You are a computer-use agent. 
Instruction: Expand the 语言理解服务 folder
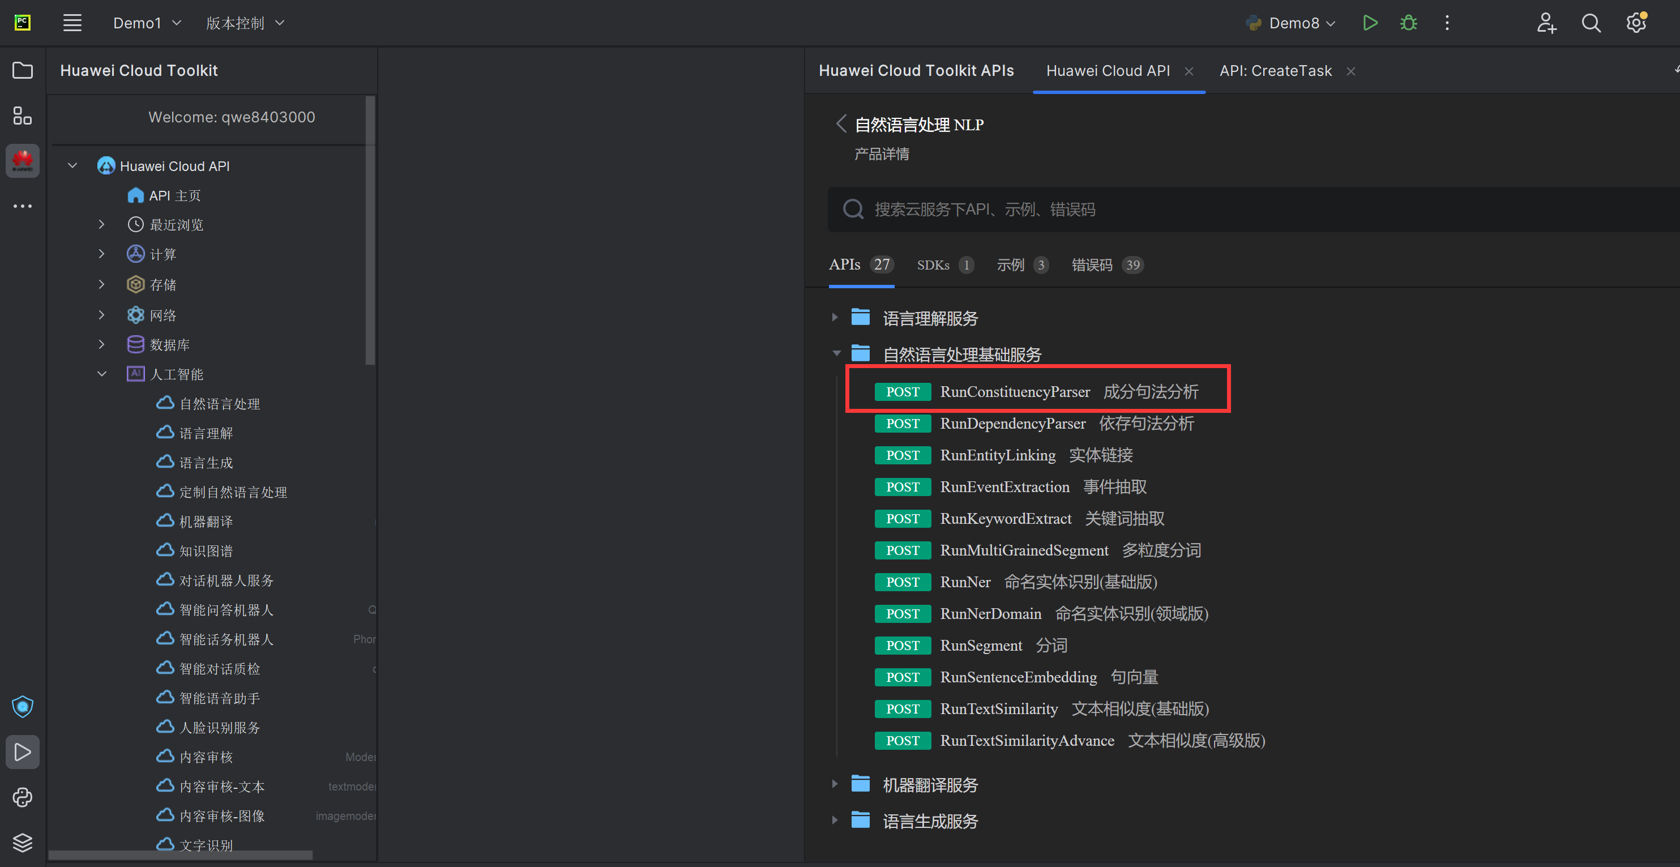pyautogui.click(x=834, y=318)
